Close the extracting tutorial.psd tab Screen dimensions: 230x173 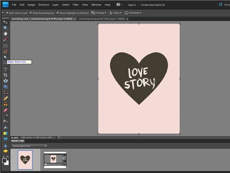pos(127,19)
